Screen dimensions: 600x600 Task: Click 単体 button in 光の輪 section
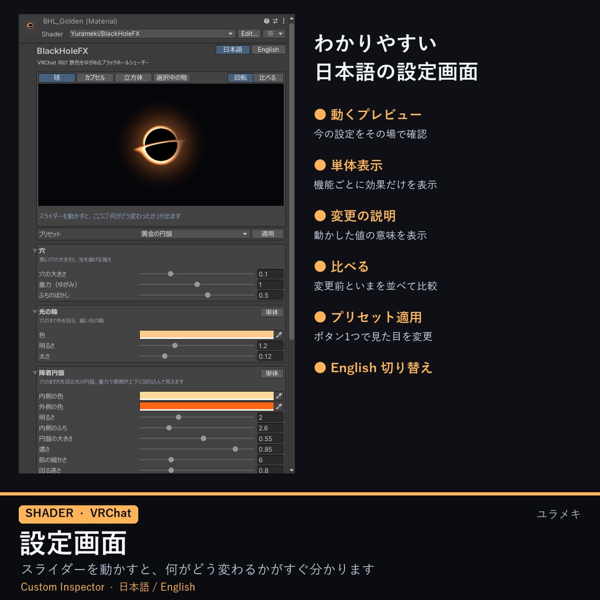(272, 312)
